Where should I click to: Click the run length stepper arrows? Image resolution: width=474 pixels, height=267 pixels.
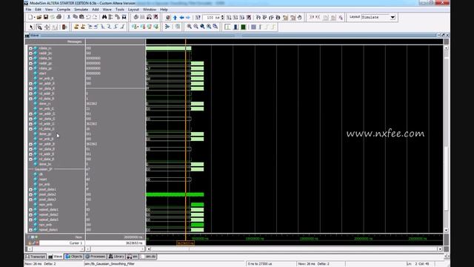tap(222, 18)
